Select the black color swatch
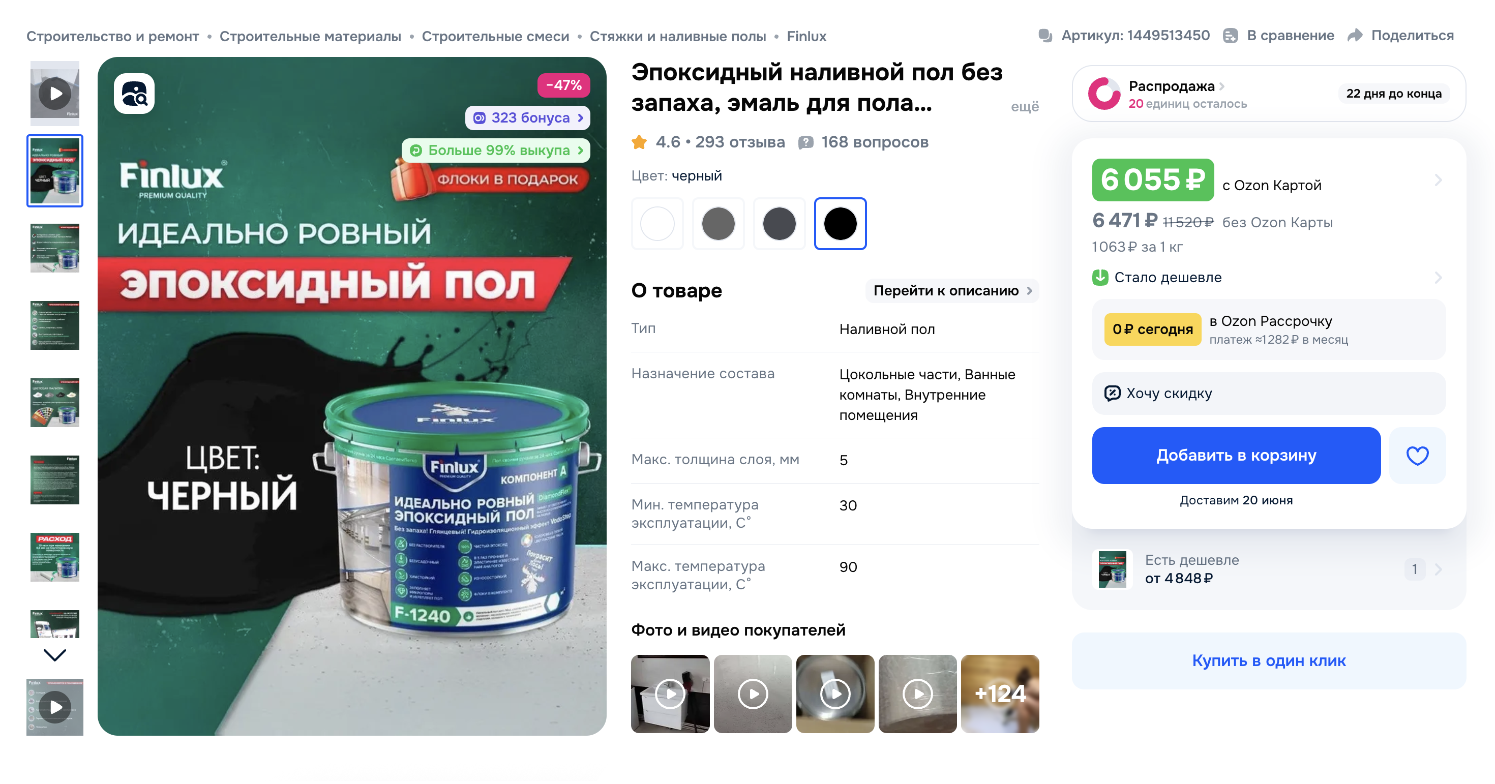This screenshot has width=1495, height=784. point(840,223)
